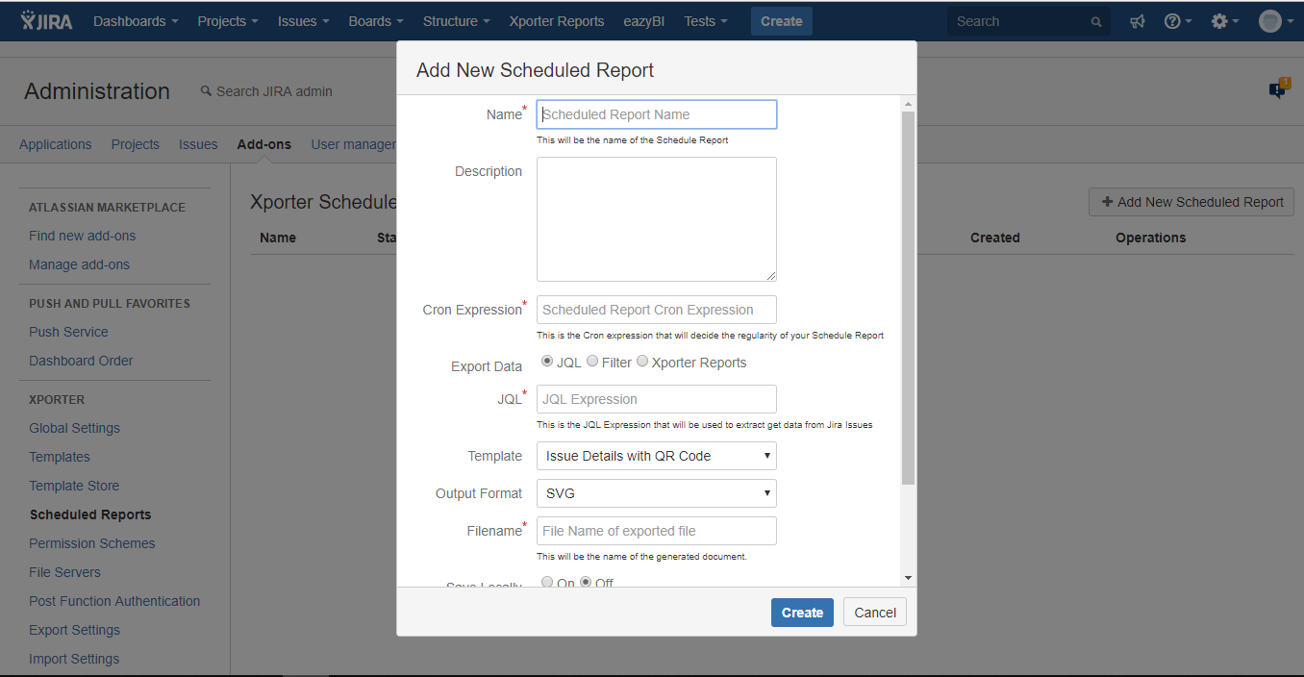Open Xporter Global Settings
The width and height of the screenshot is (1304, 677).
[75, 428]
